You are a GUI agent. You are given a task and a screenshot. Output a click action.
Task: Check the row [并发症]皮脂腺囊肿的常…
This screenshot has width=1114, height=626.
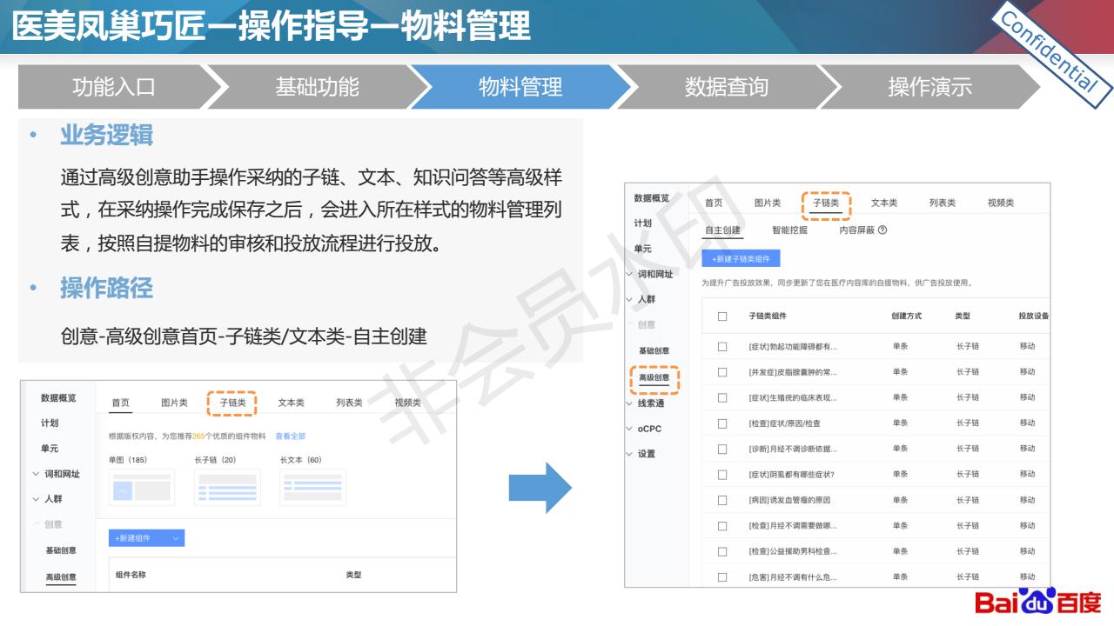pyautogui.click(x=722, y=372)
